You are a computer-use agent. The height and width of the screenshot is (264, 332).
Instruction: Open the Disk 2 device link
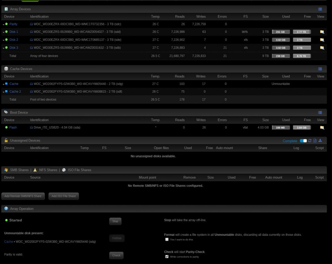tap(14, 40)
